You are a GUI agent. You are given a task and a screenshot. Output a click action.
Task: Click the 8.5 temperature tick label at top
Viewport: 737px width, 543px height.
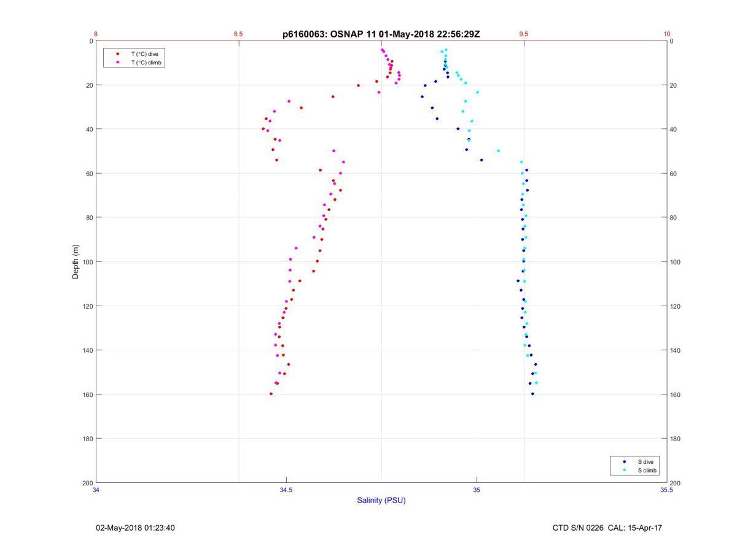click(238, 34)
